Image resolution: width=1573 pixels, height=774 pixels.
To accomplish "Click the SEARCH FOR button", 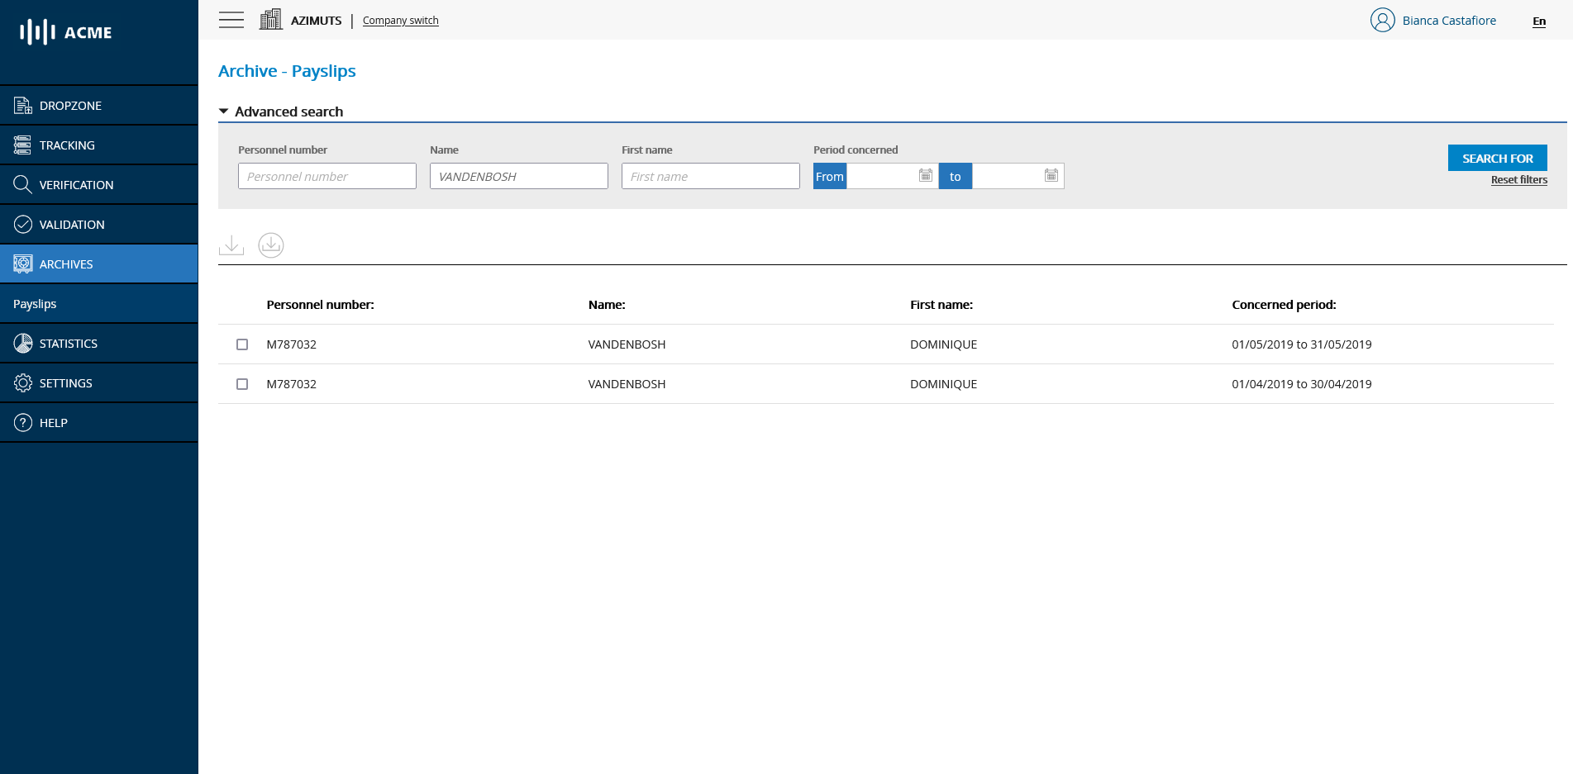I will pos(1497,158).
